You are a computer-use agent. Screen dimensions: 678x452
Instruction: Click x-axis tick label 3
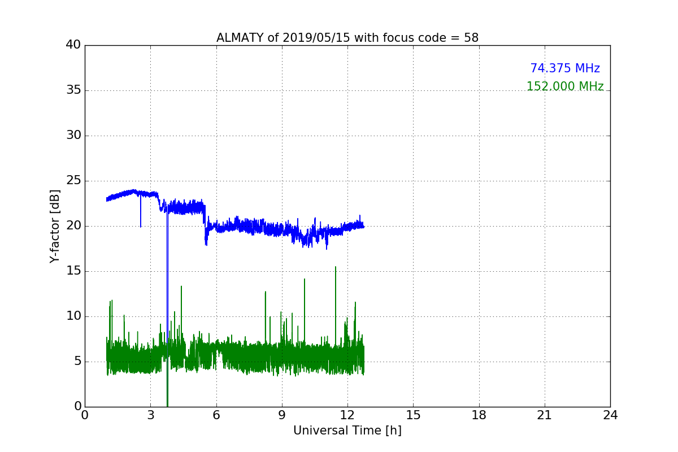[x=150, y=415]
